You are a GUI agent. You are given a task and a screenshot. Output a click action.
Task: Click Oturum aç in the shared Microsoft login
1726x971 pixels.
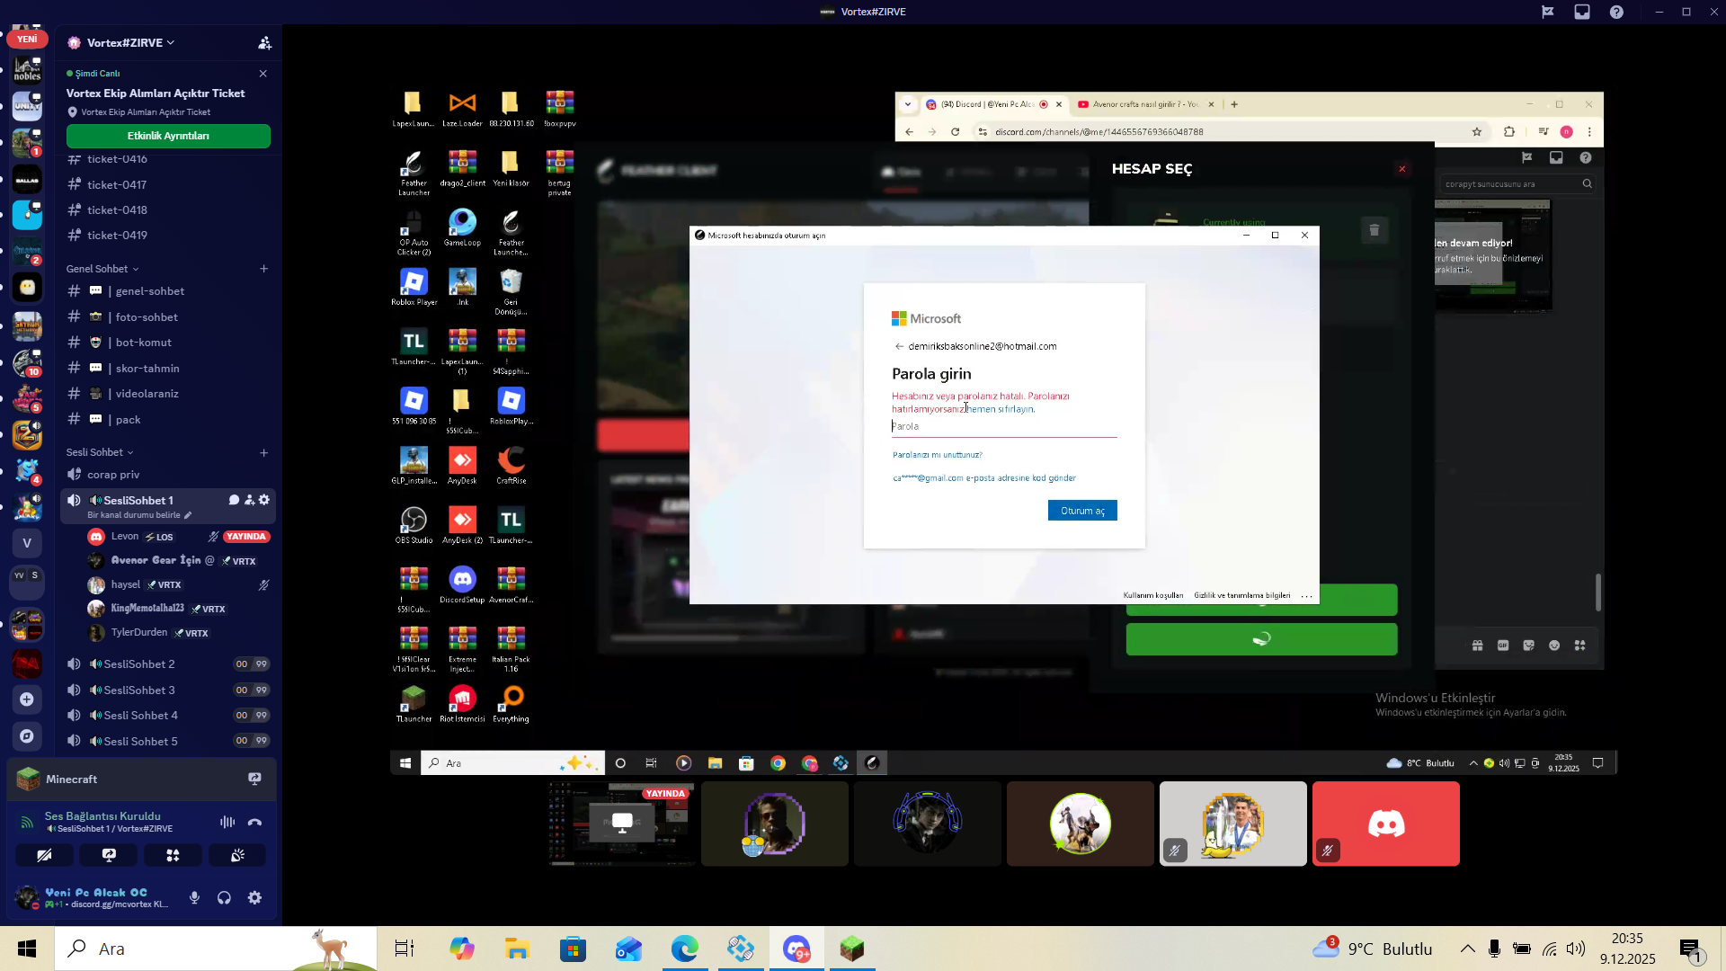click(1082, 511)
